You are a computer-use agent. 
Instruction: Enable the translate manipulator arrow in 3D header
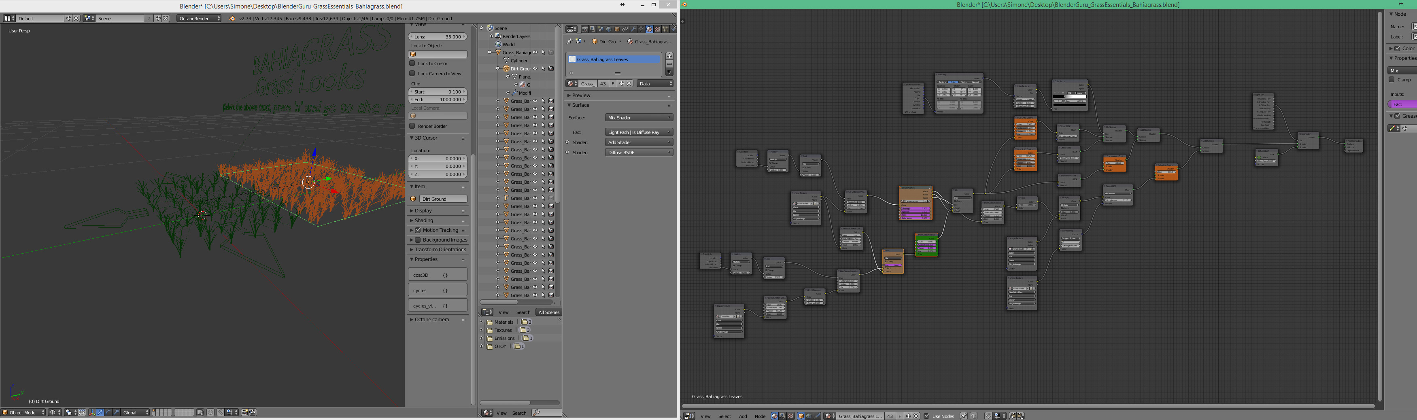pos(100,412)
